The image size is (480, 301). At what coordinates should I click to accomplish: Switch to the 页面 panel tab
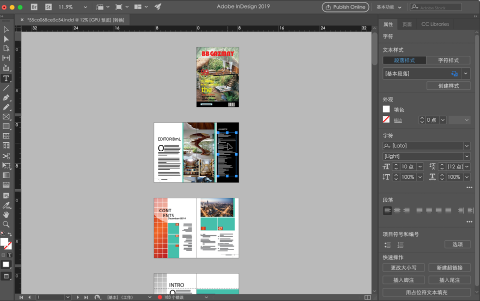(407, 24)
